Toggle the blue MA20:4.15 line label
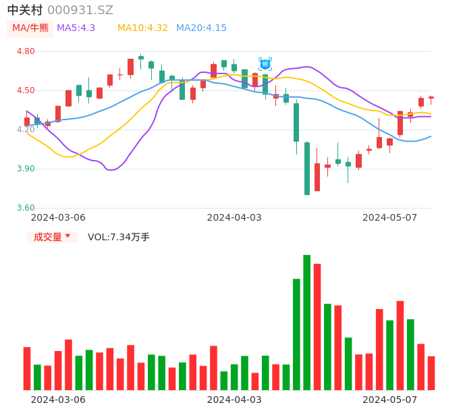This screenshot has width=463, height=409. [x=201, y=28]
